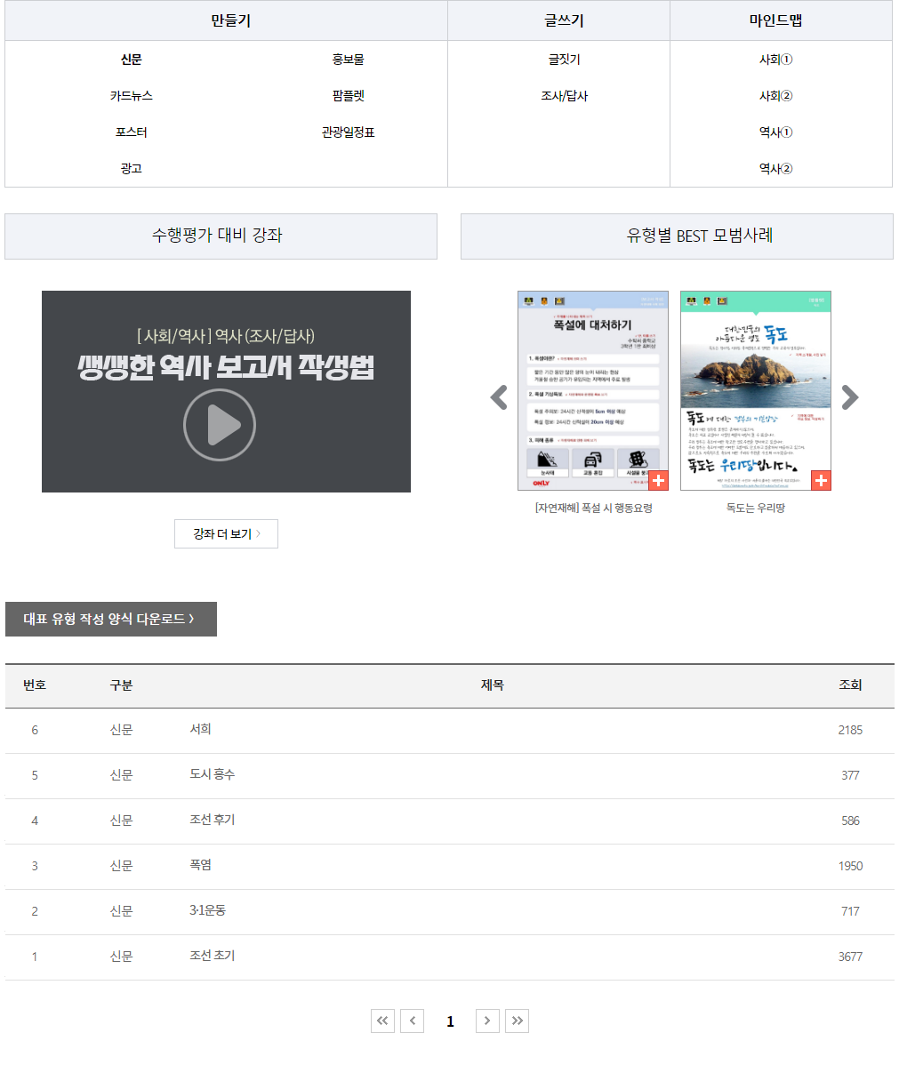Open post titled 폭염
Viewport: 899px width, 1065px height.
pyautogui.click(x=200, y=865)
